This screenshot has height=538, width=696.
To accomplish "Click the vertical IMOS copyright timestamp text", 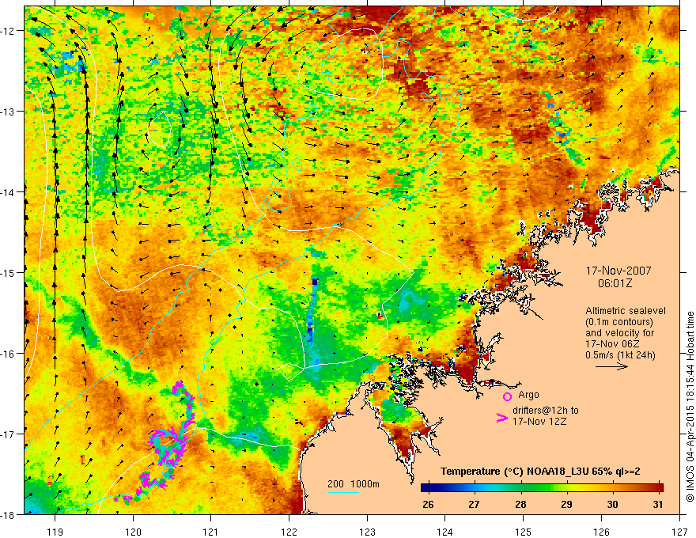I will point(690,407).
